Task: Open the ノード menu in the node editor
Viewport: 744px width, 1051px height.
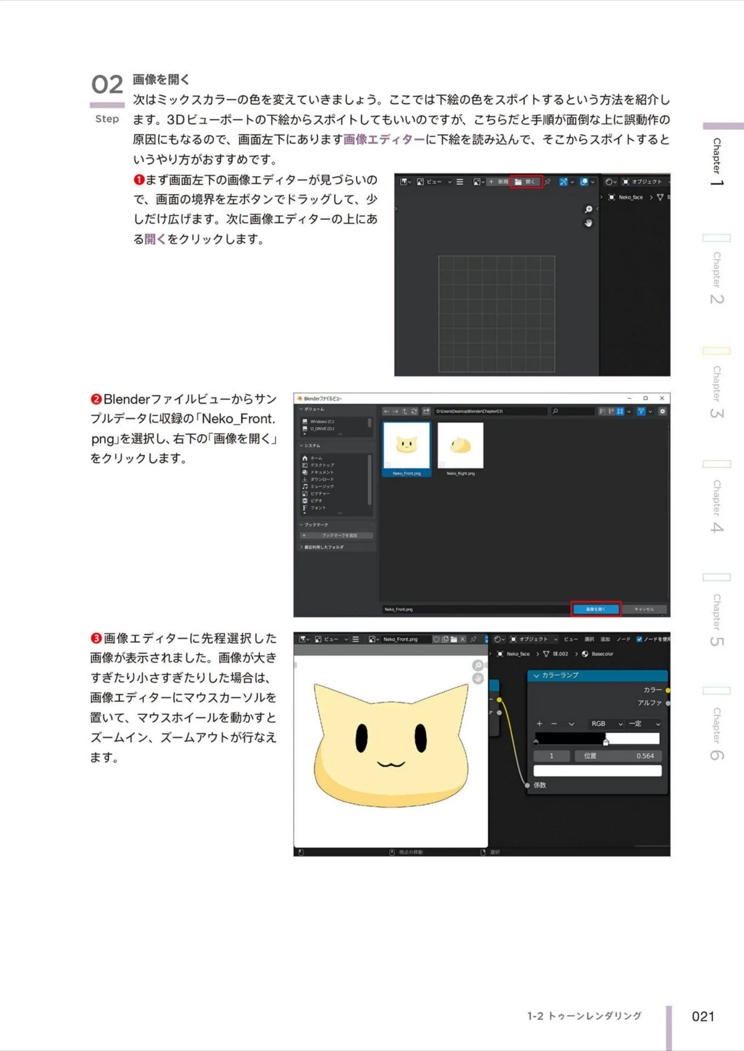Action: (x=624, y=639)
